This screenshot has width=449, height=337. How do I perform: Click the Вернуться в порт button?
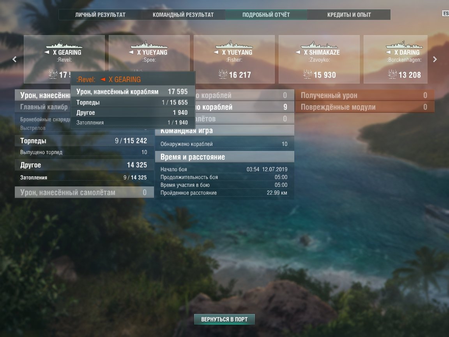click(x=224, y=319)
